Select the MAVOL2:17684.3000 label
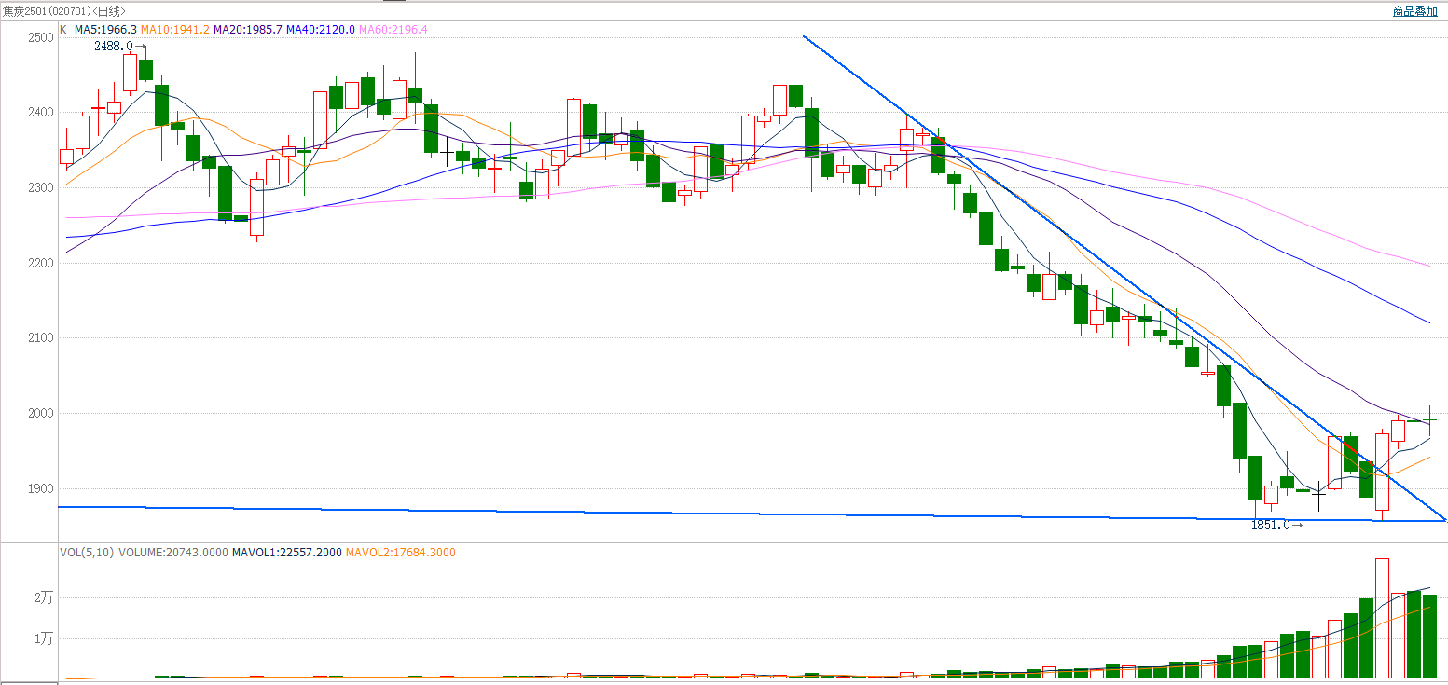The width and height of the screenshot is (1448, 685). (401, 553)
